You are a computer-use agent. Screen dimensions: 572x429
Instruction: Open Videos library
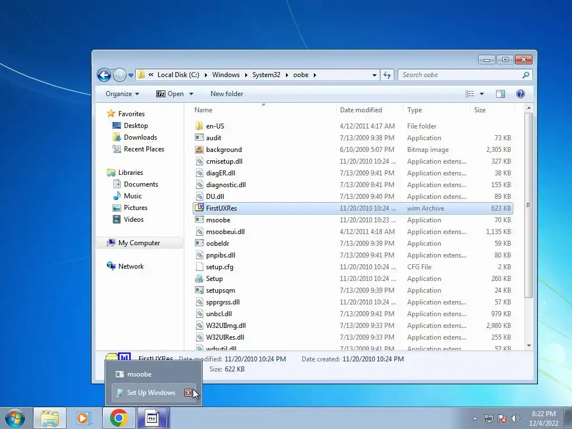pos(134,219)
